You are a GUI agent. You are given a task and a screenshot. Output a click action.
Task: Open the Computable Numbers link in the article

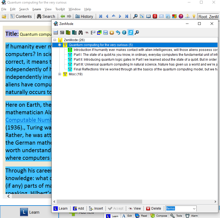coord(28,120)
